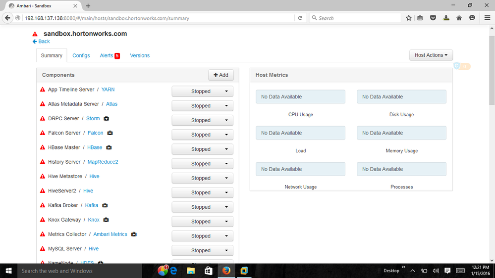Click the Windows taskbar search box
The width and height of the screenshot is (495, 278).
point(80,271)
